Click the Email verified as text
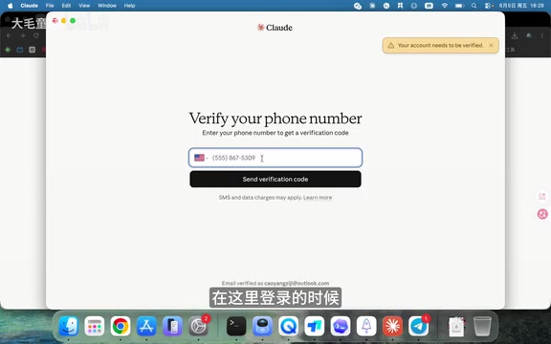551x344 pixels. (275, 283)
